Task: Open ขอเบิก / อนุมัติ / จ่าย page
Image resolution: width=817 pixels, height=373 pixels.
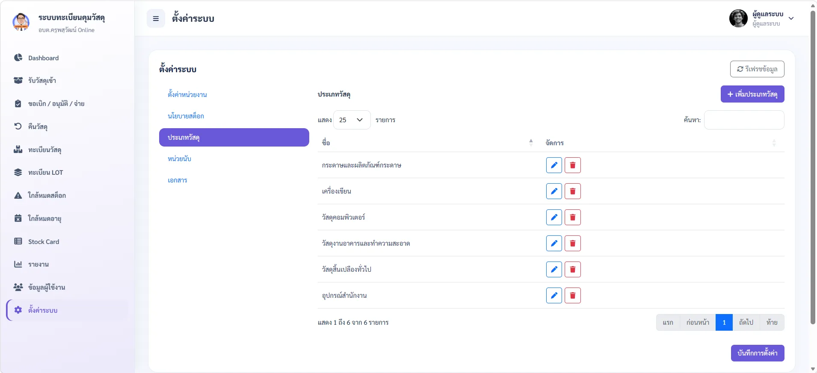Action: [x=68, y=104]
